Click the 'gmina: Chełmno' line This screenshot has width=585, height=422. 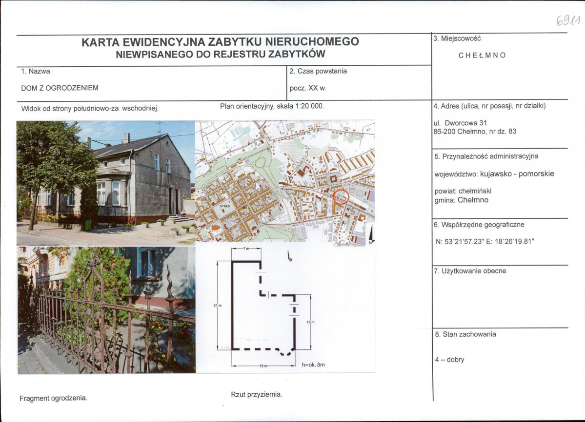[x=461, y=200]
